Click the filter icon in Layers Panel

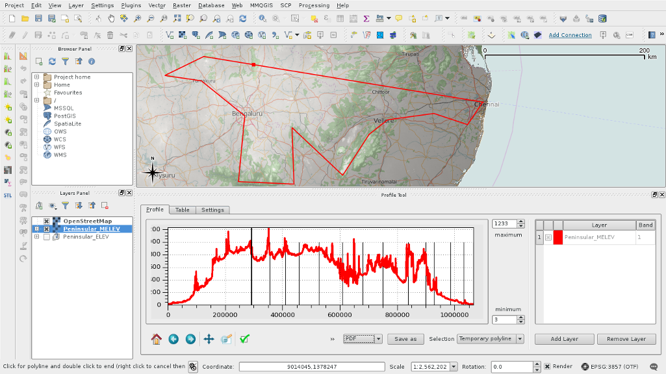65,206
